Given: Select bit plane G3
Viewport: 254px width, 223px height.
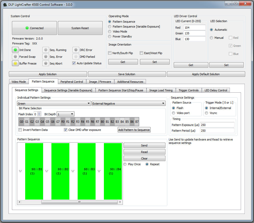Looking at the screenshot, I should [x=37, y=122].
